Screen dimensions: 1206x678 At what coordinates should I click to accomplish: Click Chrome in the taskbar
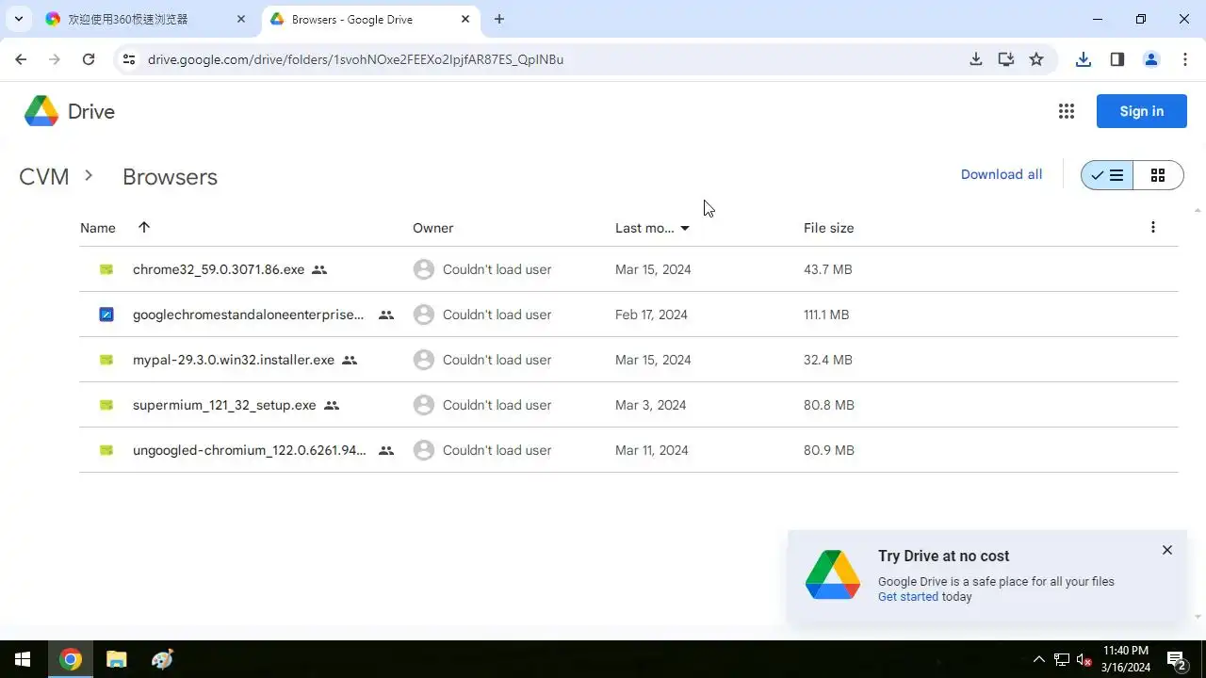point(70,659)
